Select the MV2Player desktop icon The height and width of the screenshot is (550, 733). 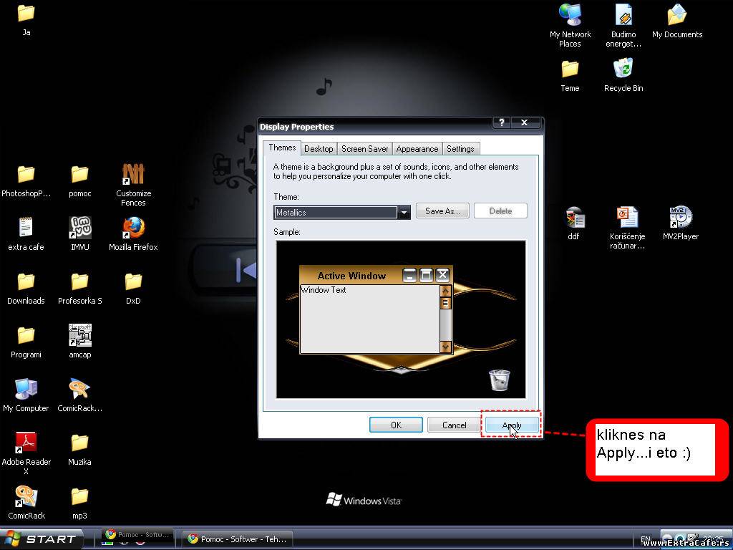(x=680, y=218)
